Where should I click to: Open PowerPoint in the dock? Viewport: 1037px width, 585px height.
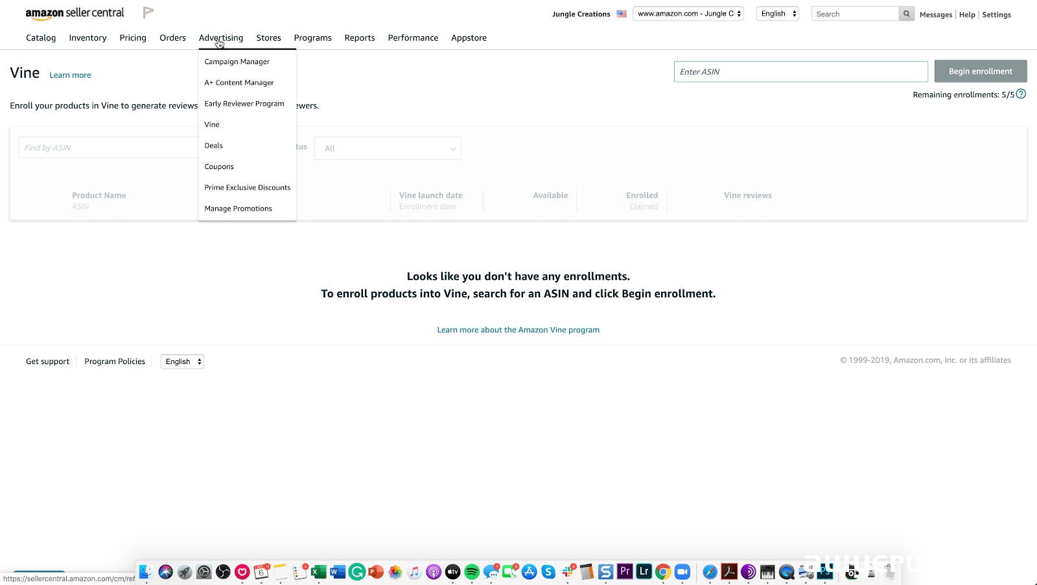coord(376,571)
